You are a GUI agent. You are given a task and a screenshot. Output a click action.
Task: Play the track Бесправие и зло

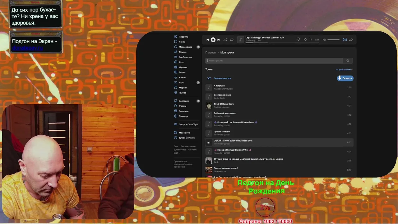click(279, 96)
